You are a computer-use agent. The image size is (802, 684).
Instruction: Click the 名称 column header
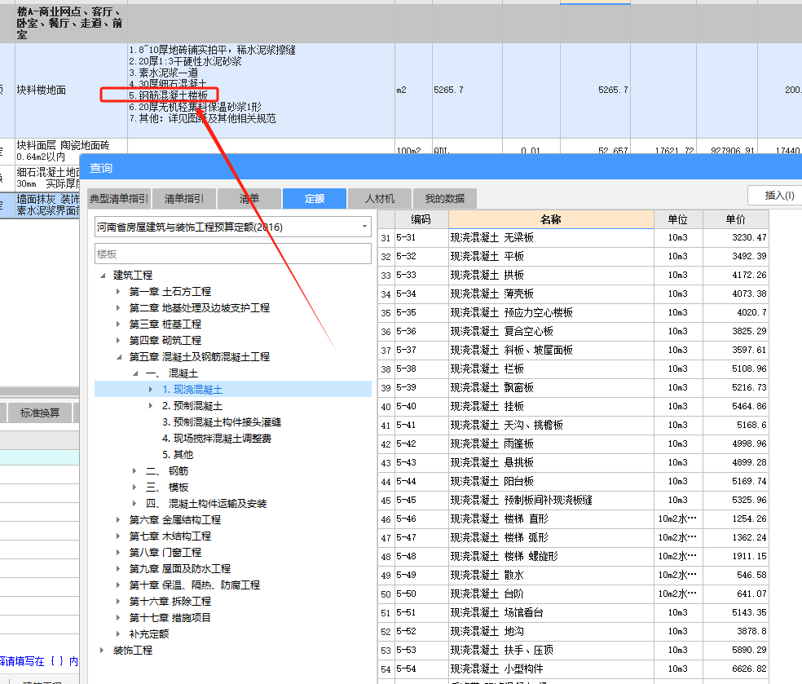[x=551, y=219]
